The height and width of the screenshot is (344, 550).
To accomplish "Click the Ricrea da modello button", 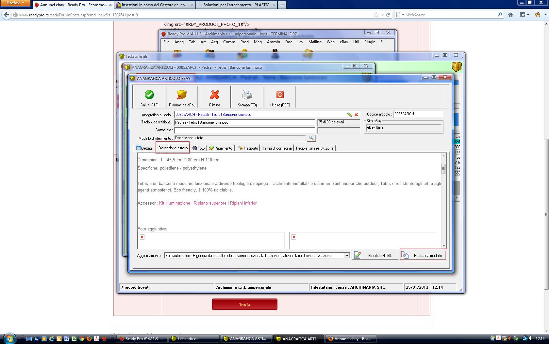I will [423, 255].
